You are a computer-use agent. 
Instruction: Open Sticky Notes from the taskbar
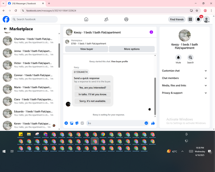(x=21, y=134)
